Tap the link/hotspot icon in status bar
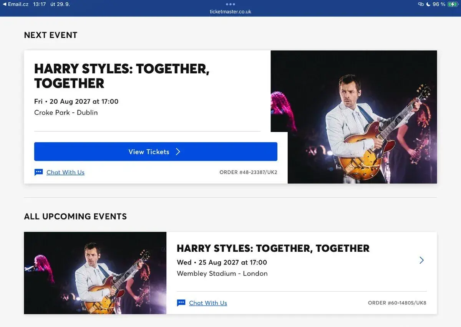 [421, 4]
